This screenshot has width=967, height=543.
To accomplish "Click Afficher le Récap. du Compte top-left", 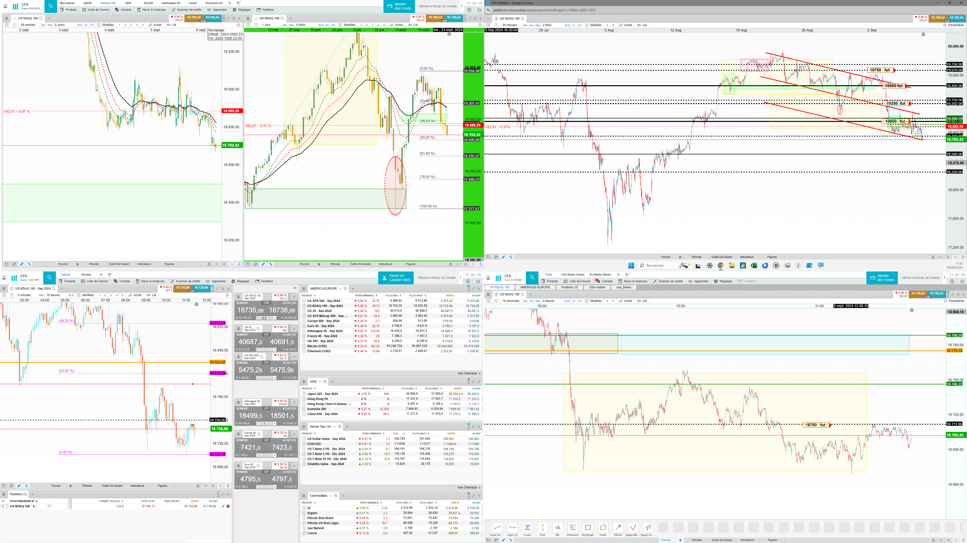I will click(438, 6).
